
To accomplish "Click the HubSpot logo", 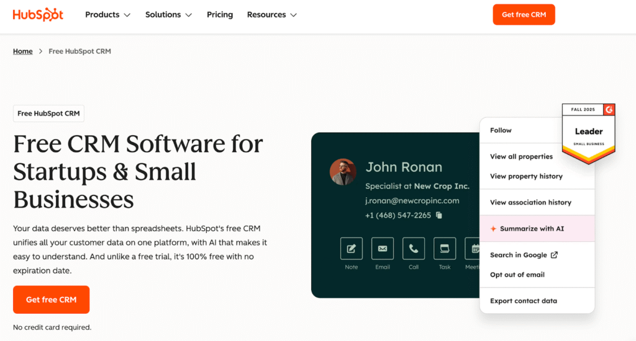I will pos(38,15).
